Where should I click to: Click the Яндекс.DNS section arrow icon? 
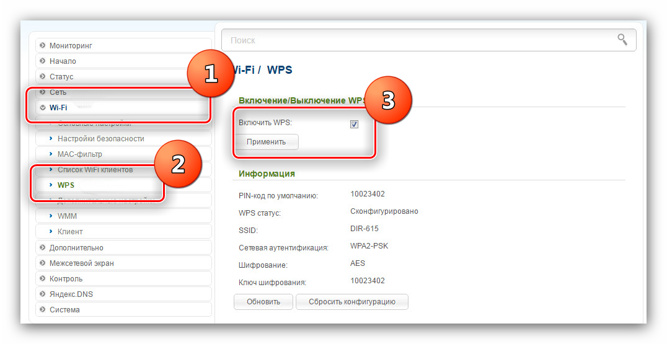[x=42, y=294]
